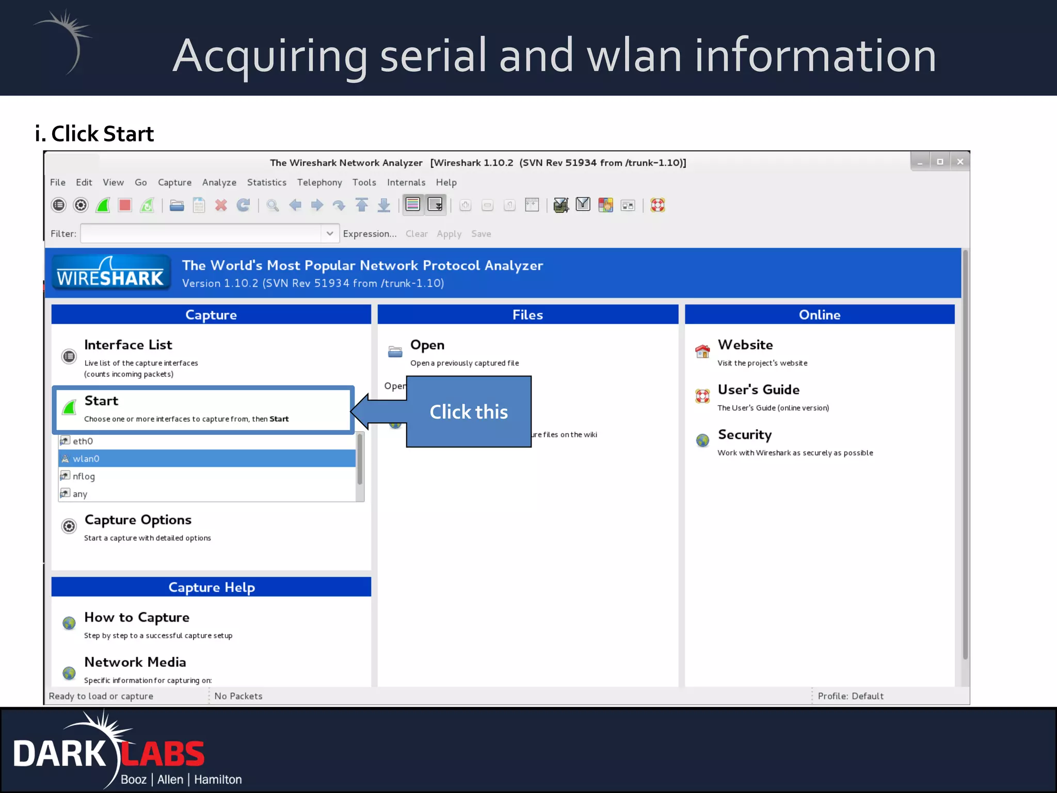This screenshot has width=1057, height=793.
Task: Open the Security online link
Action: (x=745, y=435)
